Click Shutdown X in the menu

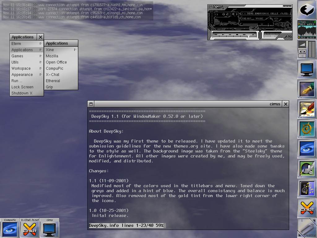(22, 93)
